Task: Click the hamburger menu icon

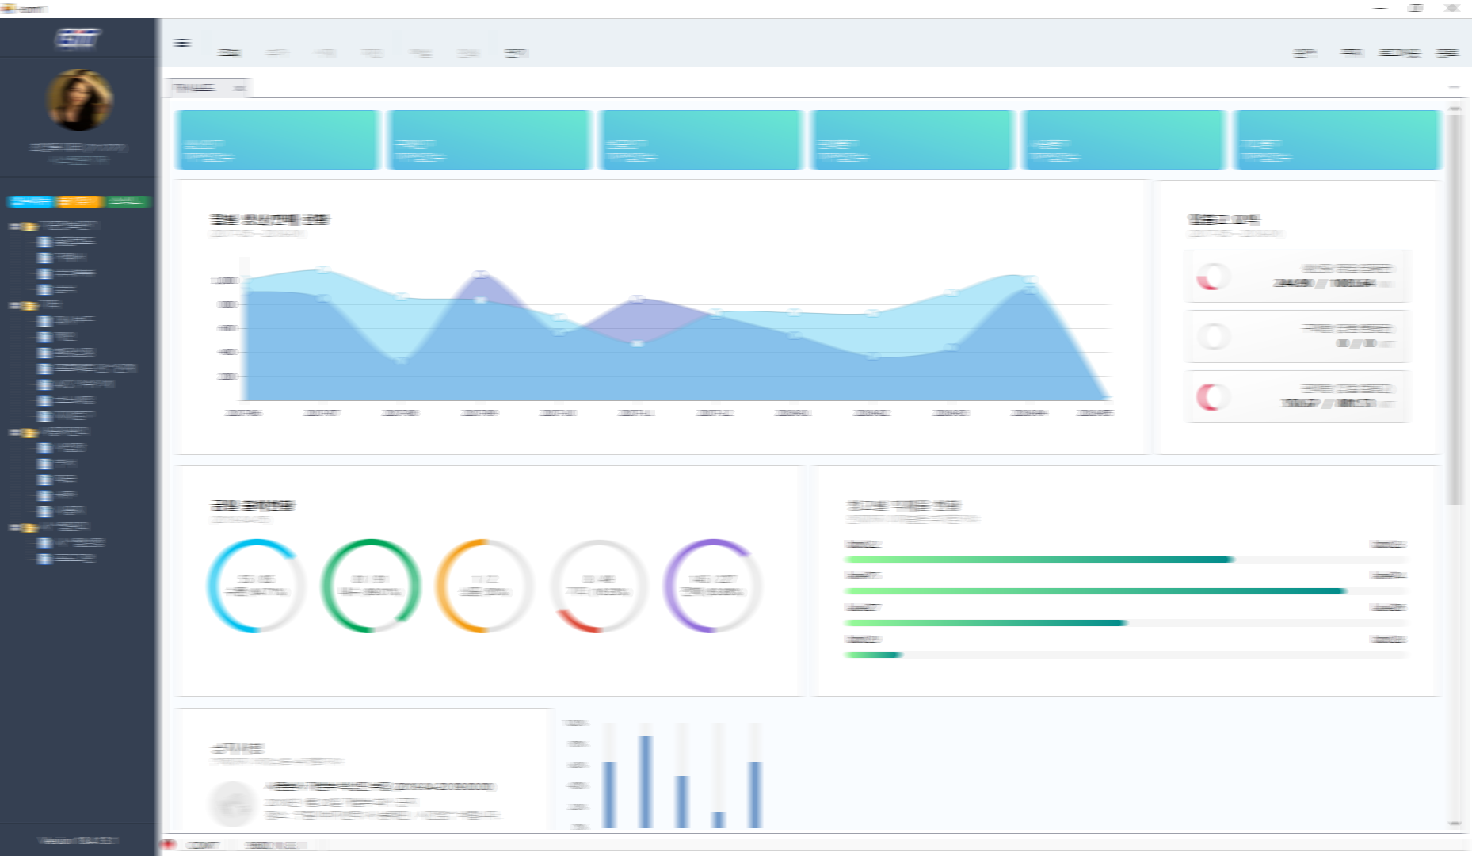Action: tap(182, 43)
